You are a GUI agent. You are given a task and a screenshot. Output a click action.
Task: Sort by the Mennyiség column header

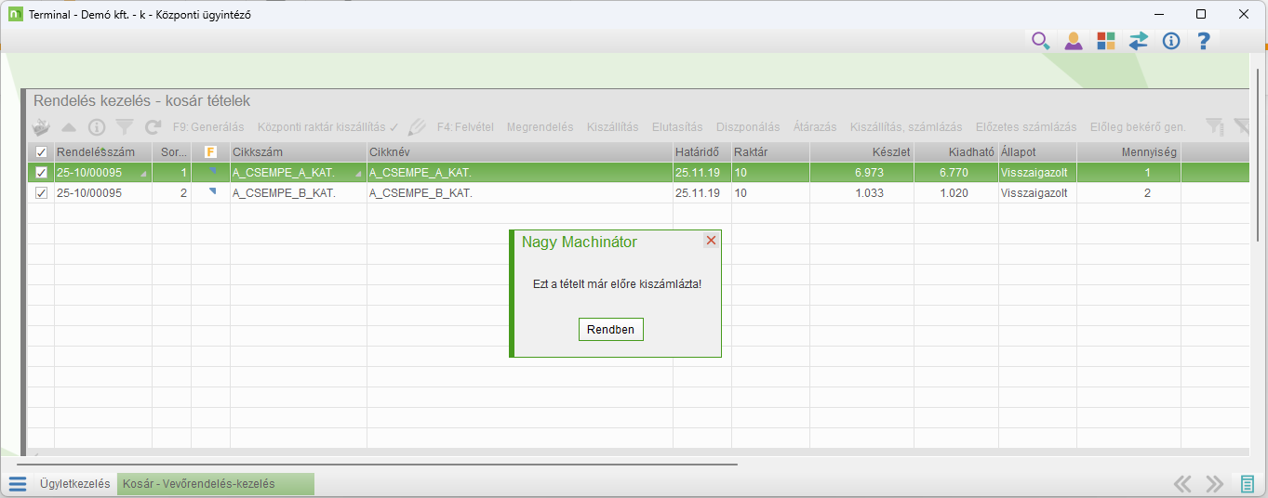click(1128, 152)
